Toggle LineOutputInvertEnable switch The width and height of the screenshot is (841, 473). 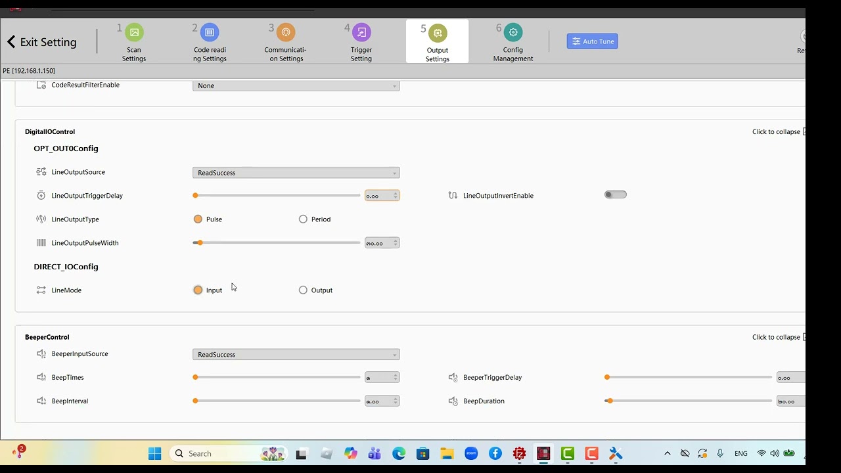[616, 194]
